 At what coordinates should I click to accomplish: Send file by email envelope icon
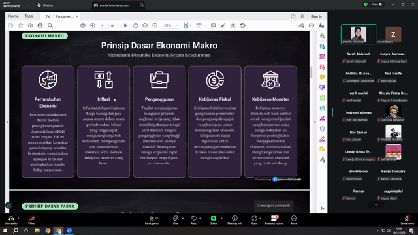click(x=312, y=25)
